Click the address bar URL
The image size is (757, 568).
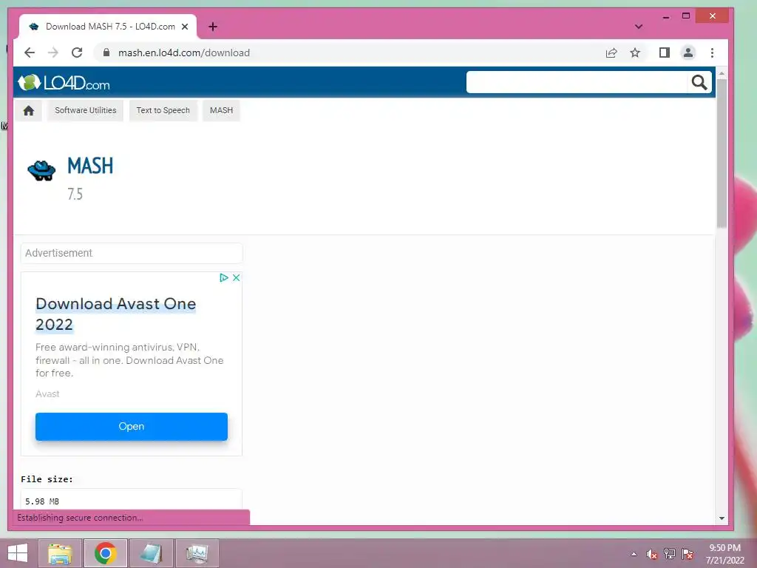(x=184, y=53)
